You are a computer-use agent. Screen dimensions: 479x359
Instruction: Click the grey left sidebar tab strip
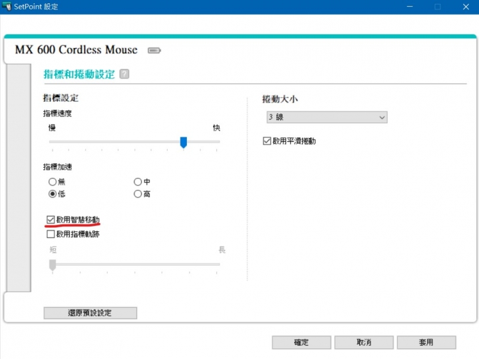pyautogui.click(x=19, y=178)
